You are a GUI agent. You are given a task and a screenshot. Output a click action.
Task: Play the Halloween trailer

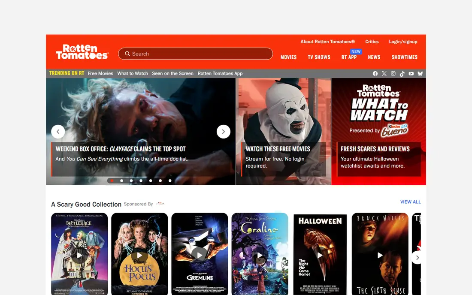(x=320, y=255)
